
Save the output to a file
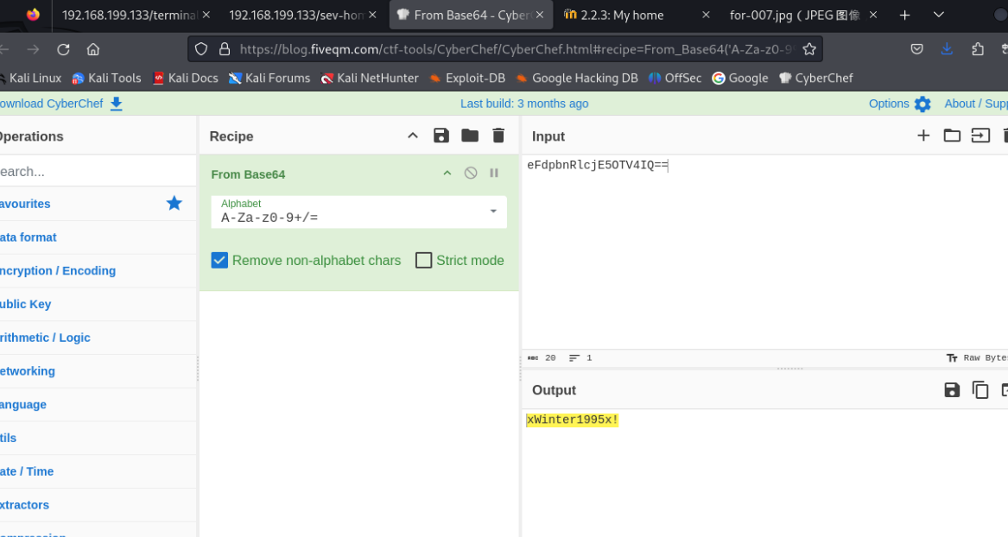[x=952, y=390]
